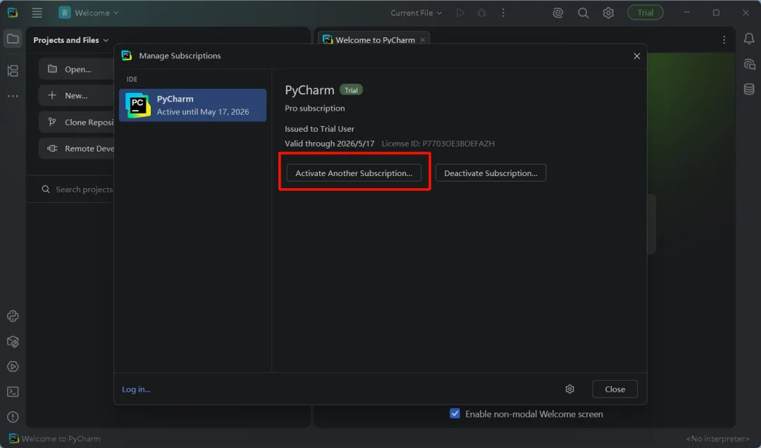Screen dimensions: 761x448
Task: Open the Welcome project dropdown
Action: 89,13
